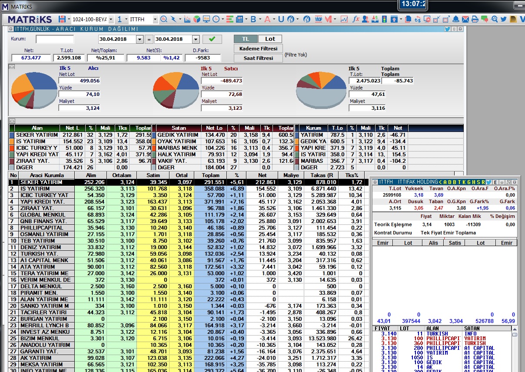This screenshot has height=372, width=525.
Task: Click the colored pie chart toolbar icon
Action: pos(197,20)
